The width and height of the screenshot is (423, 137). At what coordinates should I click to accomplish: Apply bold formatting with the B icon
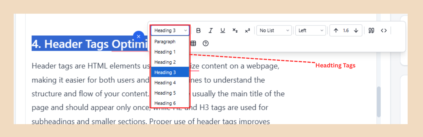click(199, 30)
